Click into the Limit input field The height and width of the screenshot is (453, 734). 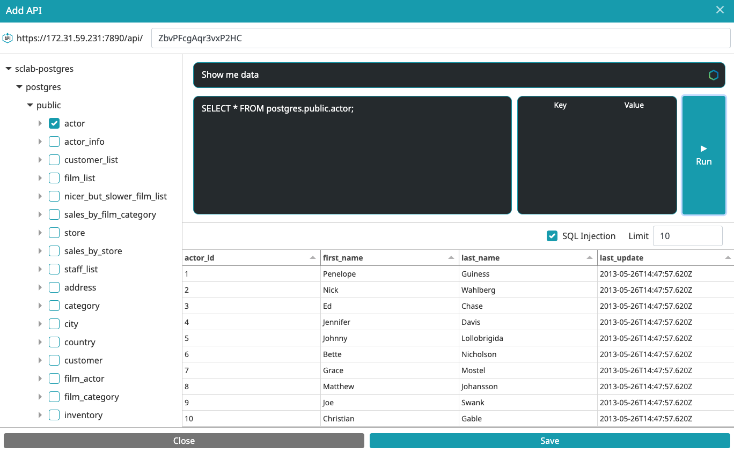click(x=688, y=236)
